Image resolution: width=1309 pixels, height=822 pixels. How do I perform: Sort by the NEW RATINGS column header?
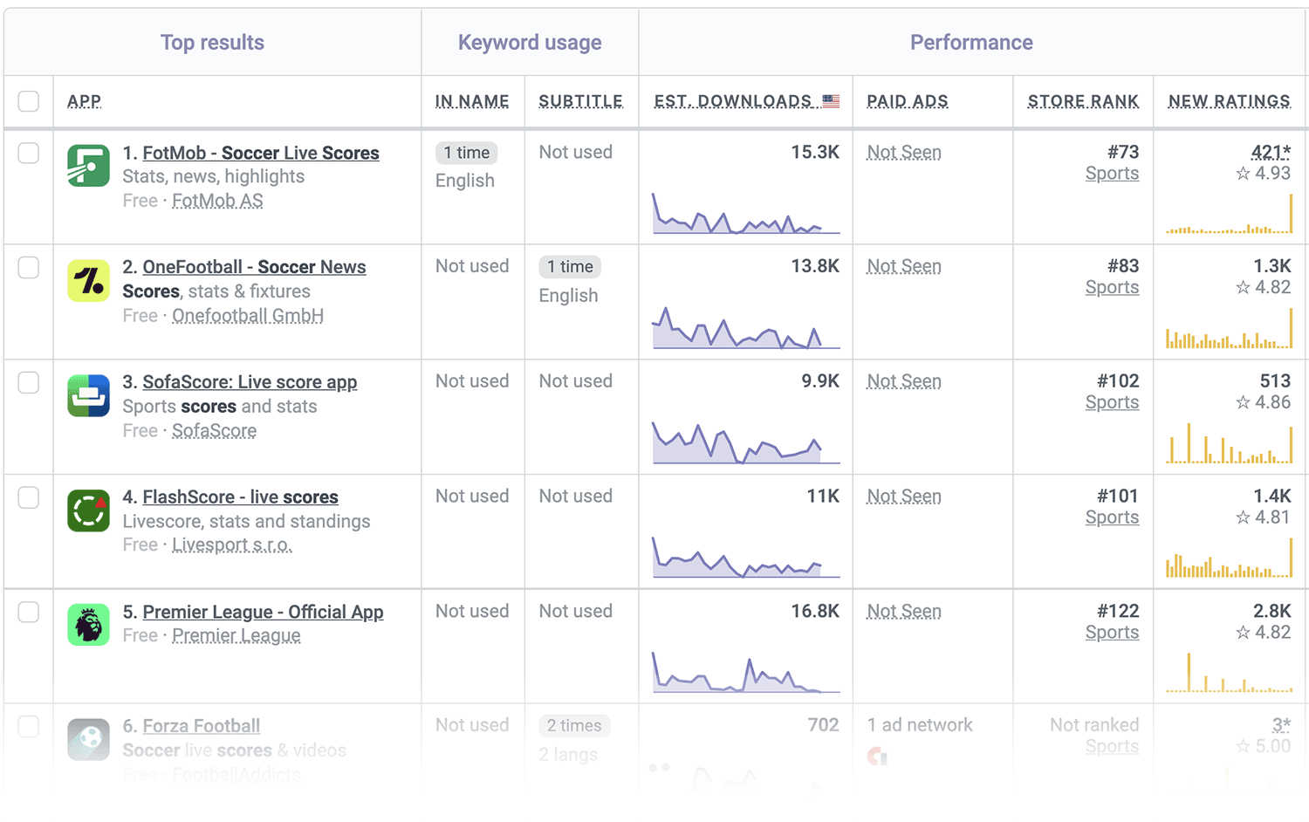[1230, 101]
